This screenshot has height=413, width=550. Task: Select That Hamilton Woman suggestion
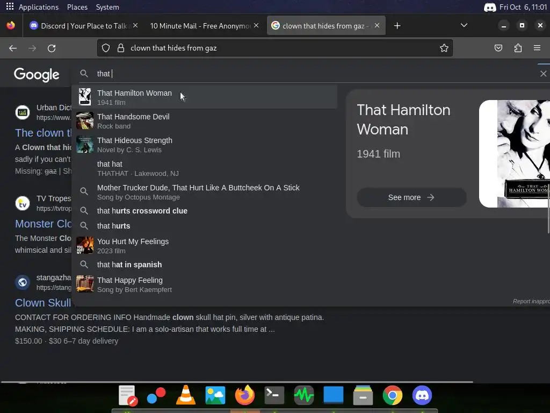point(205,97)
